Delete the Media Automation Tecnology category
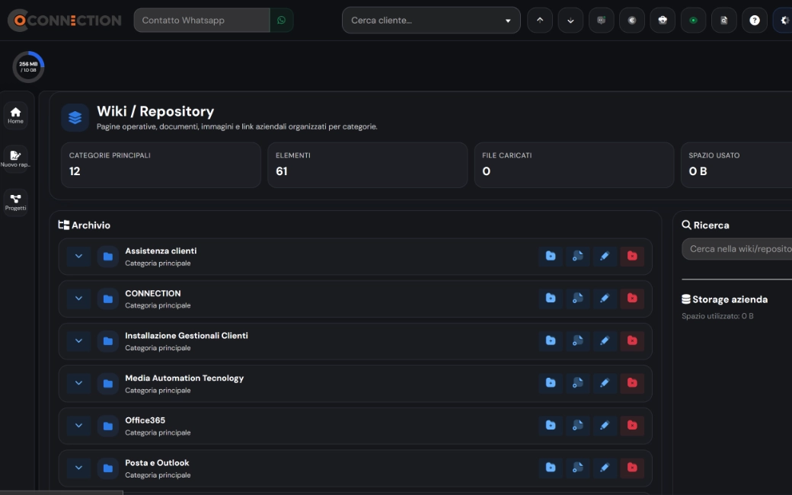The height and width of the screenshot is (495, 792). [632, 383]
